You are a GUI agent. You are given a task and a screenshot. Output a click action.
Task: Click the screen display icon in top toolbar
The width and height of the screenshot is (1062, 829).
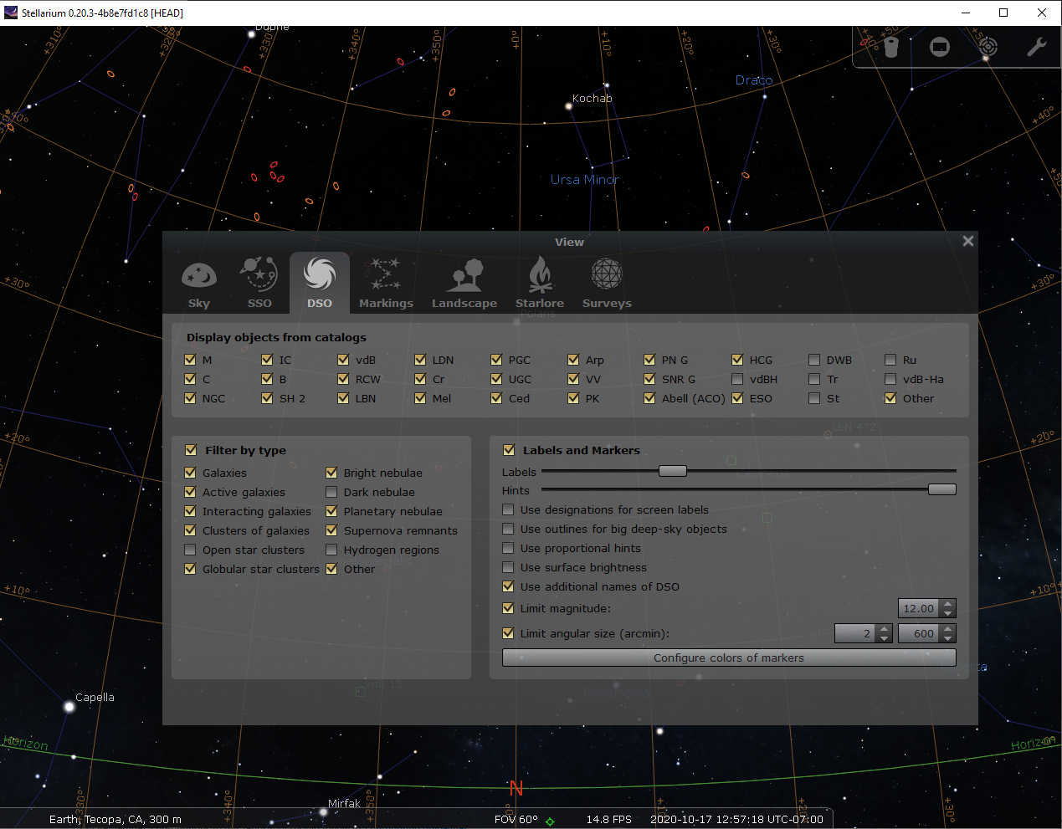click(939, 47)
